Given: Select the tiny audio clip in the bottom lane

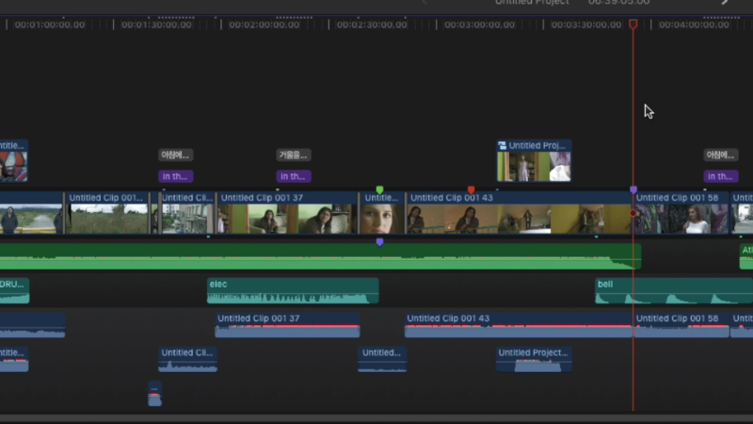Looking at the screenshot, I should coord(154,395).
